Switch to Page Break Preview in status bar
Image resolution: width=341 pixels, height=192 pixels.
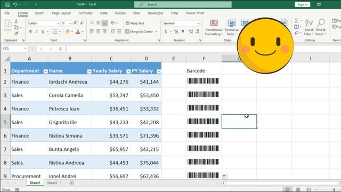(x=308, y=190)
